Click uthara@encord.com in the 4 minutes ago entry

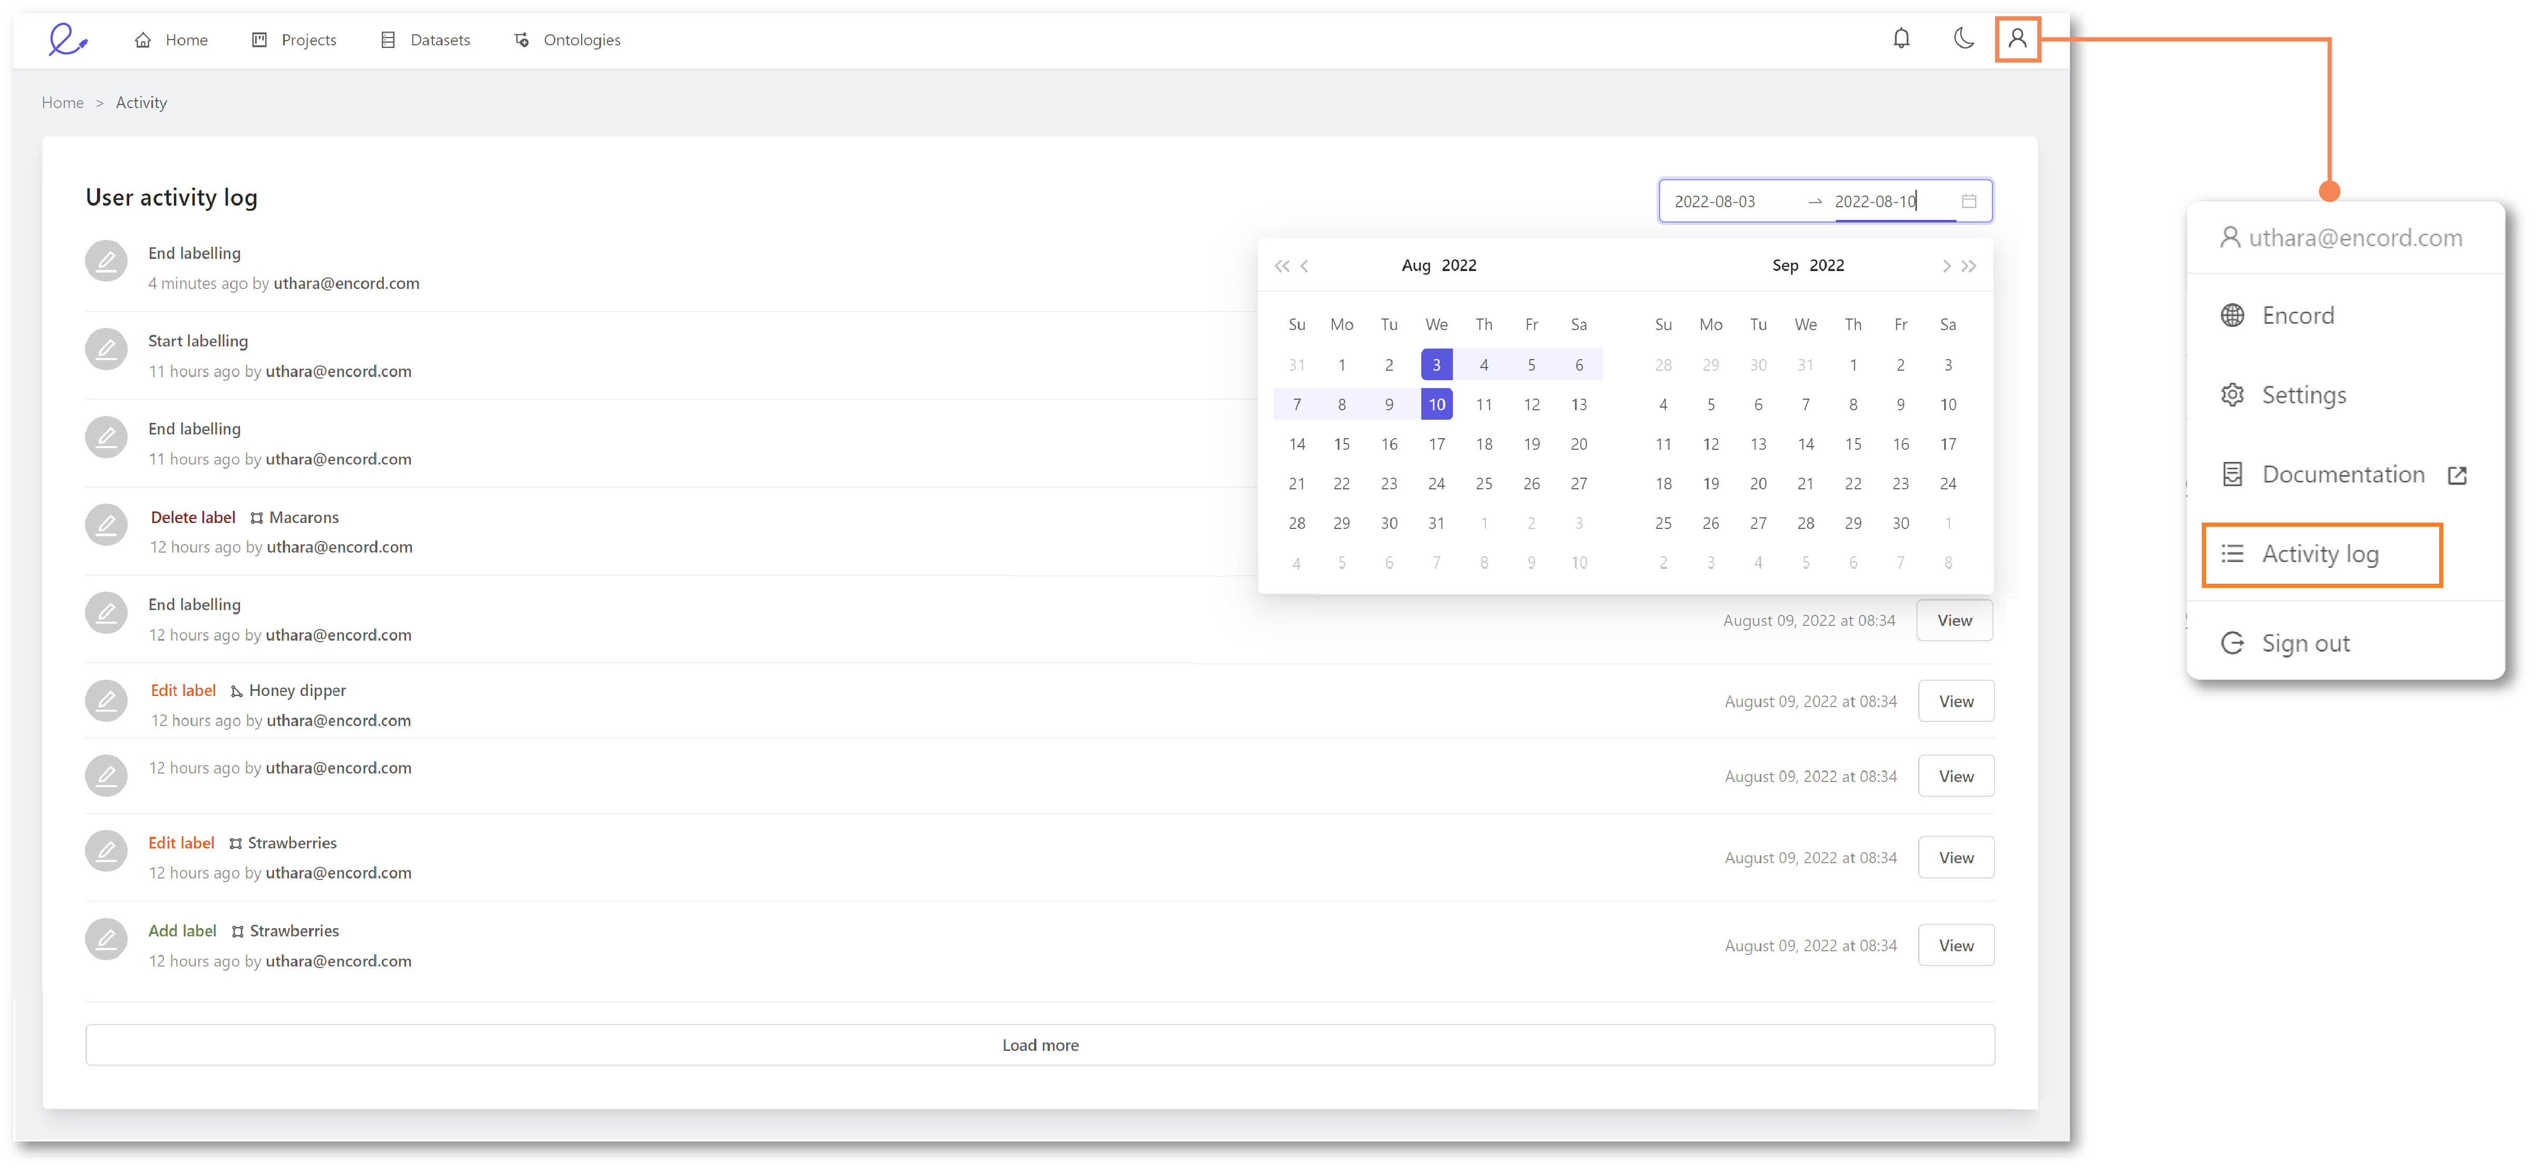pyautogui.click(x=346, y=283)
